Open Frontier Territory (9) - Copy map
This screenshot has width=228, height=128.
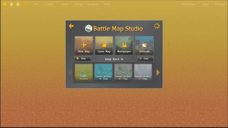[x=103, y=73]
